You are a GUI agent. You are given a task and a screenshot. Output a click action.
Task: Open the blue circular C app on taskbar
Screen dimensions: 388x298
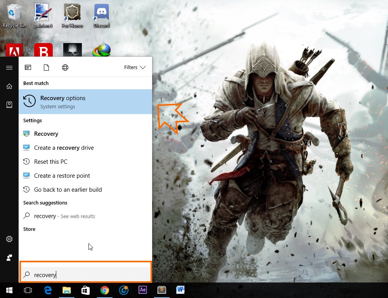click(x=124, y=290)
